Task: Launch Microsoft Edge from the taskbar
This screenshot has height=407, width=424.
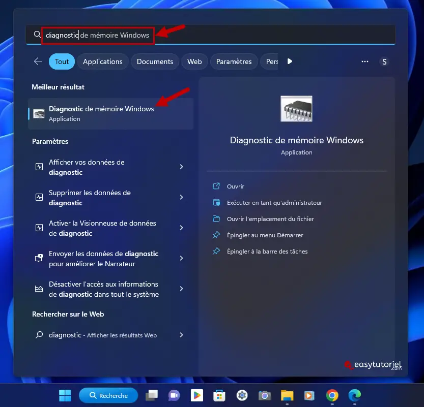Action: (354, 395)
